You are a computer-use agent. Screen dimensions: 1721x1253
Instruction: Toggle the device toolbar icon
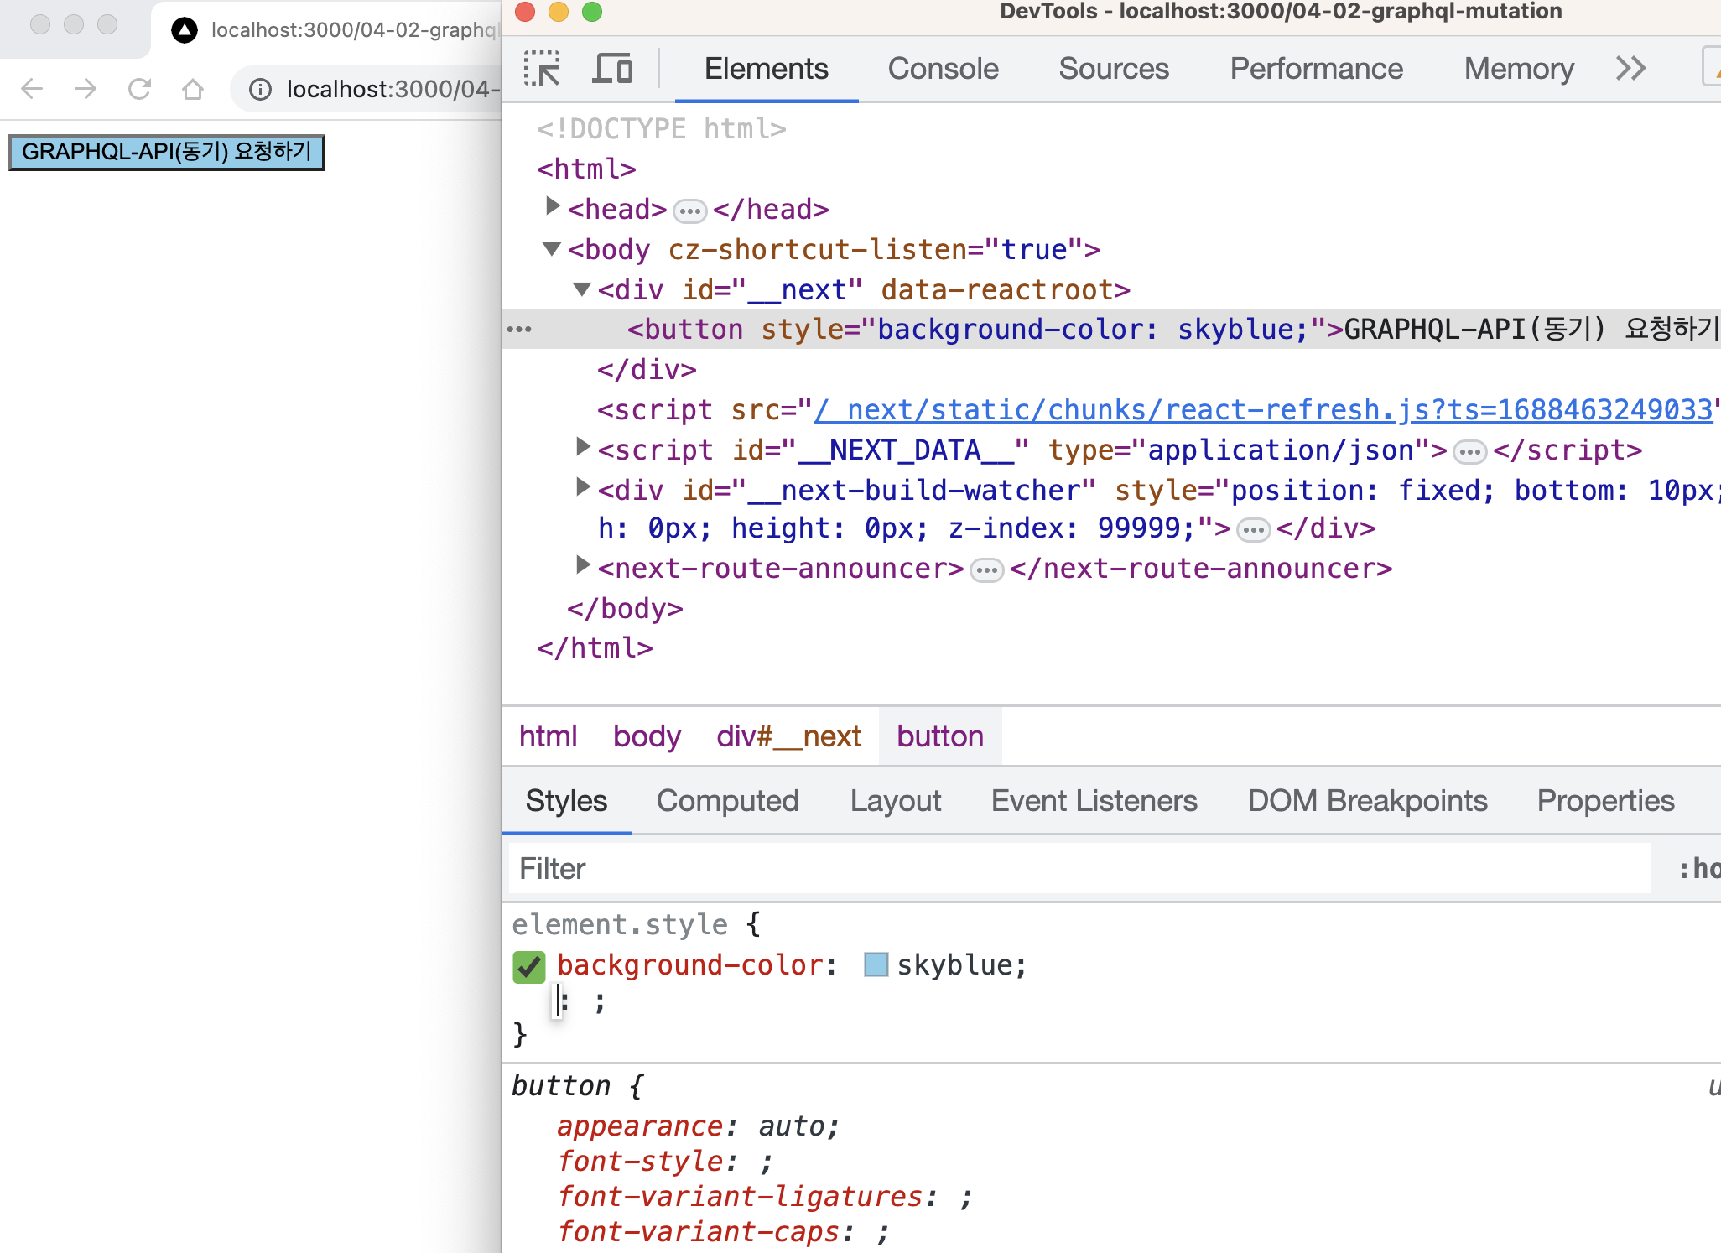tap(612, 69)
